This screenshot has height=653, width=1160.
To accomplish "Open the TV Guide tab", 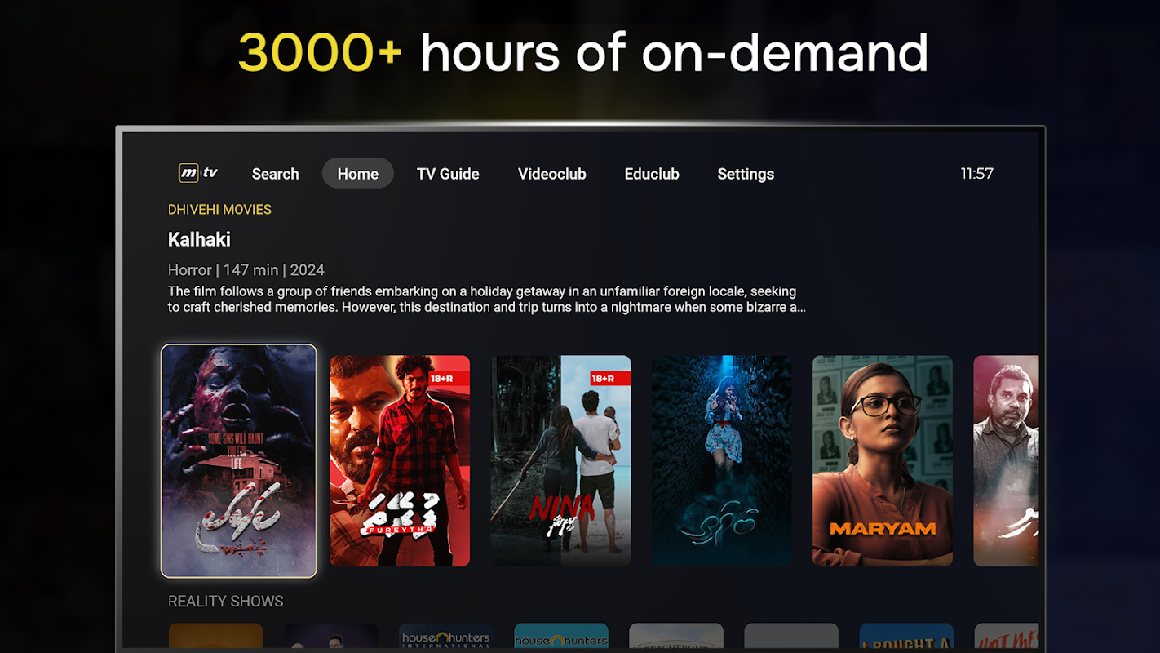I will click(x=448, y=174).
